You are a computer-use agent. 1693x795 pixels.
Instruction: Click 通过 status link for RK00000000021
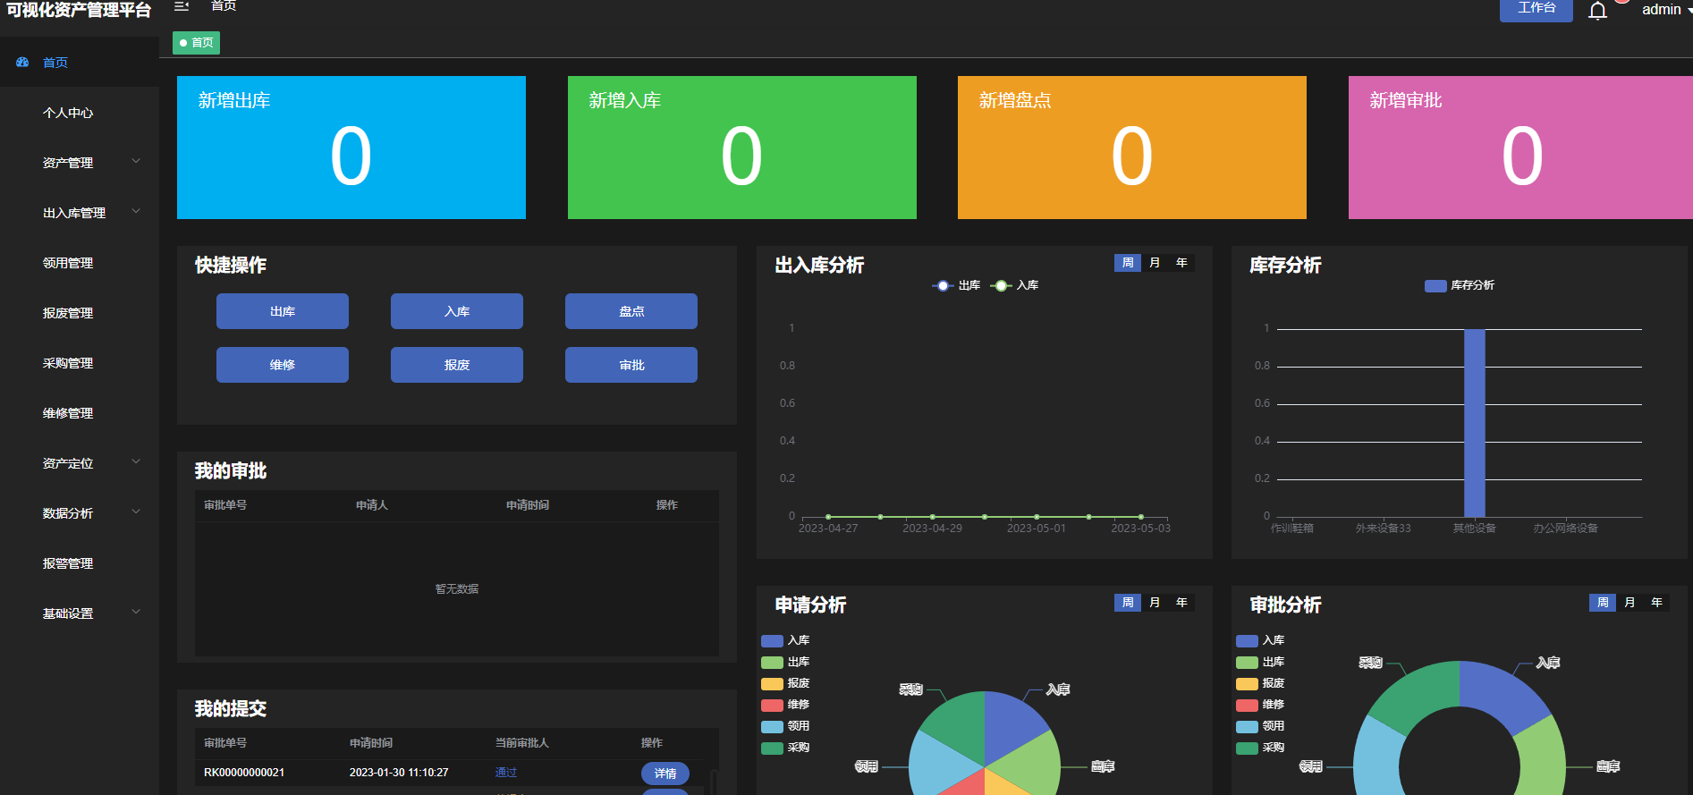tap(506, 773)
